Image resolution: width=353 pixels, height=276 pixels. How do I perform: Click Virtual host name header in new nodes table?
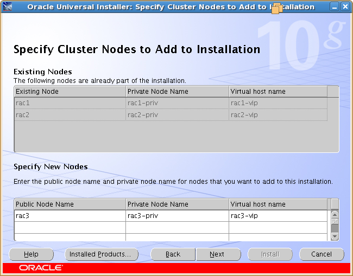click(x=278, y=204)
